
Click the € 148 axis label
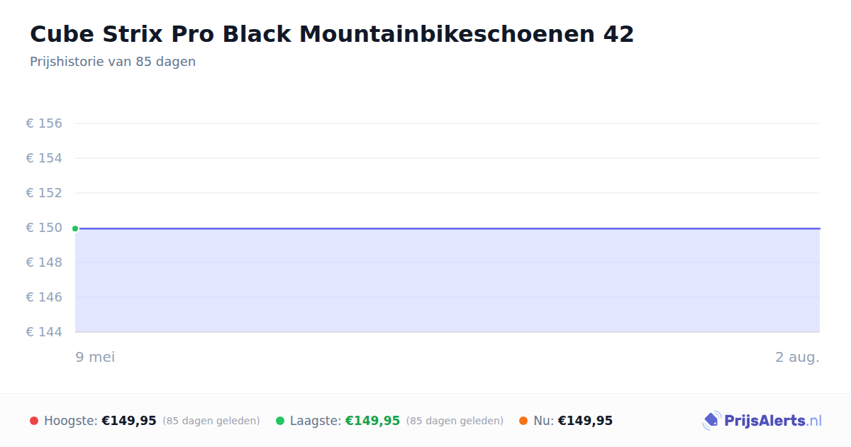click(44, 263)
